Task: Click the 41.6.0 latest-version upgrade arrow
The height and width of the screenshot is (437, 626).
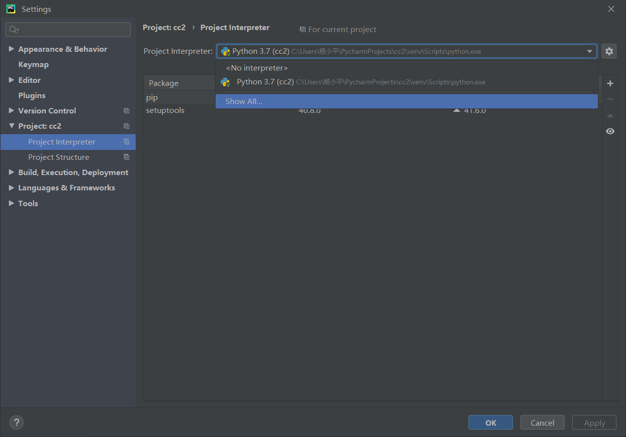Action: coord(457,110)
